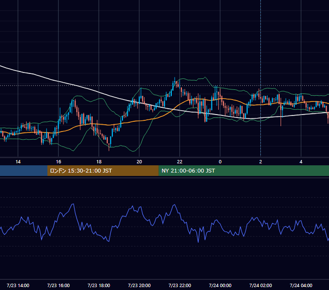This screenshot has width=329, height=290.
Task: Click the hour label 18 on chart axis
Action: pos(99,162)
